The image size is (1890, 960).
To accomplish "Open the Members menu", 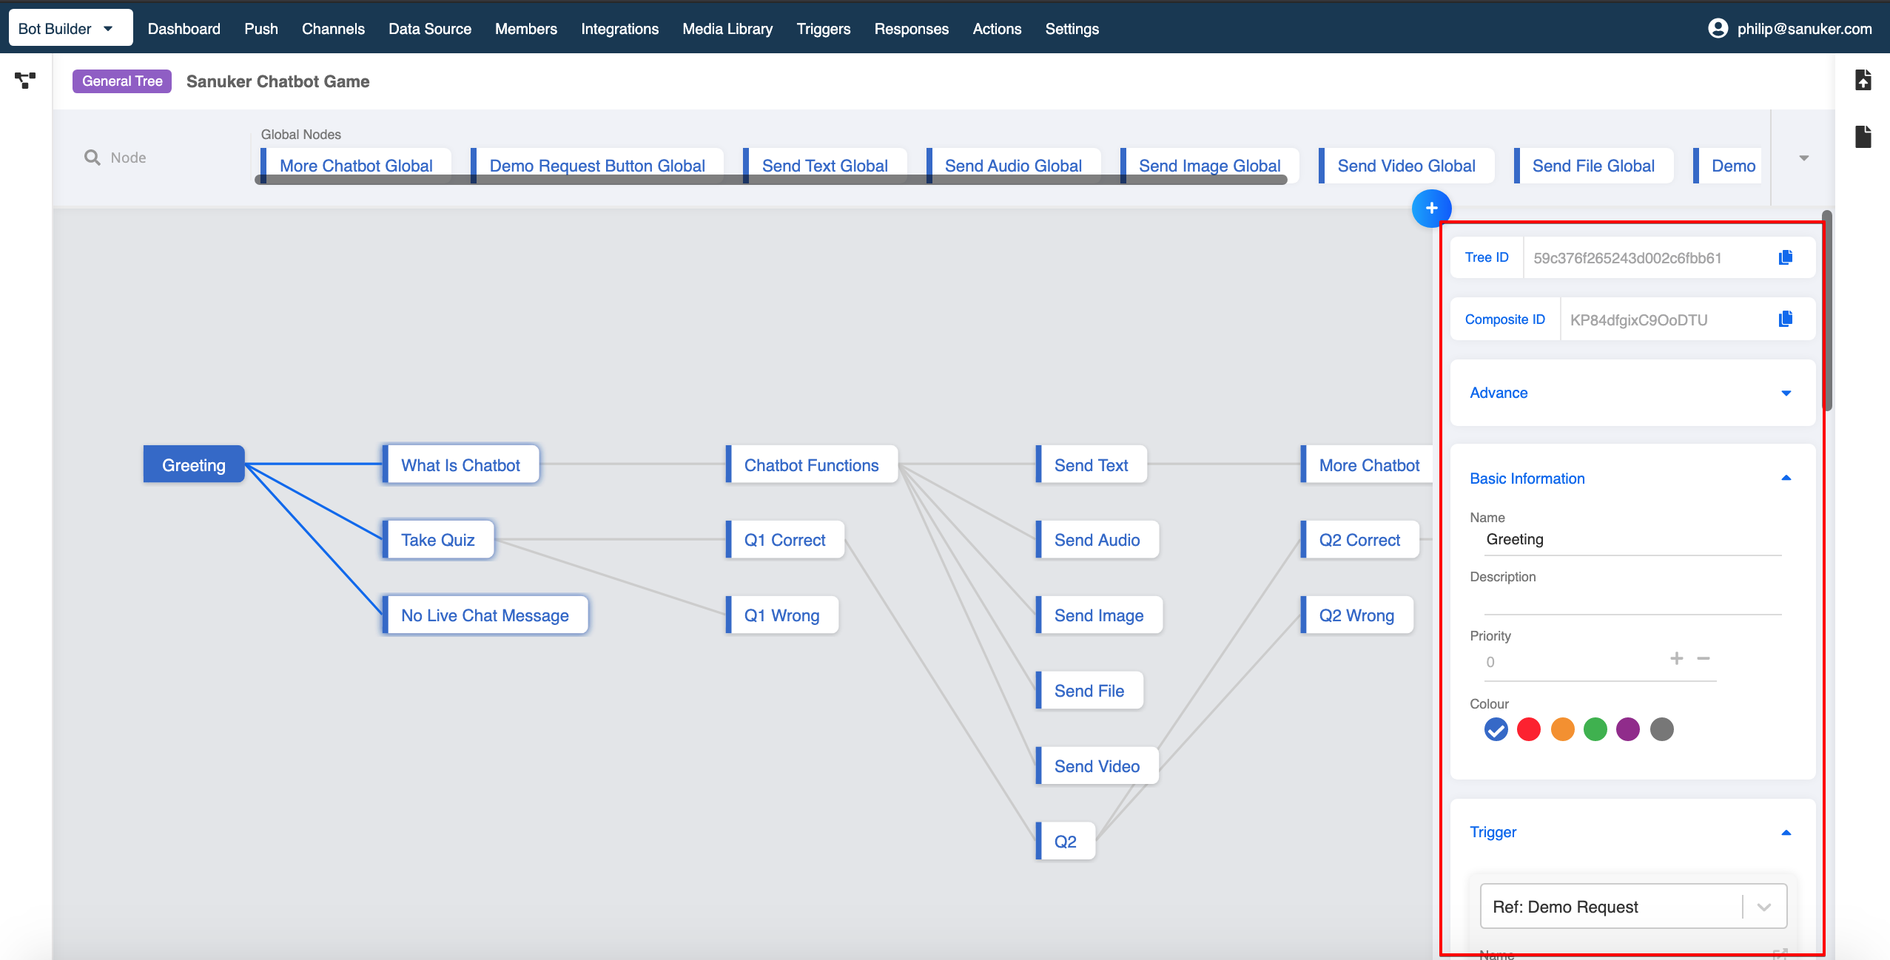I will click(525, 28).
